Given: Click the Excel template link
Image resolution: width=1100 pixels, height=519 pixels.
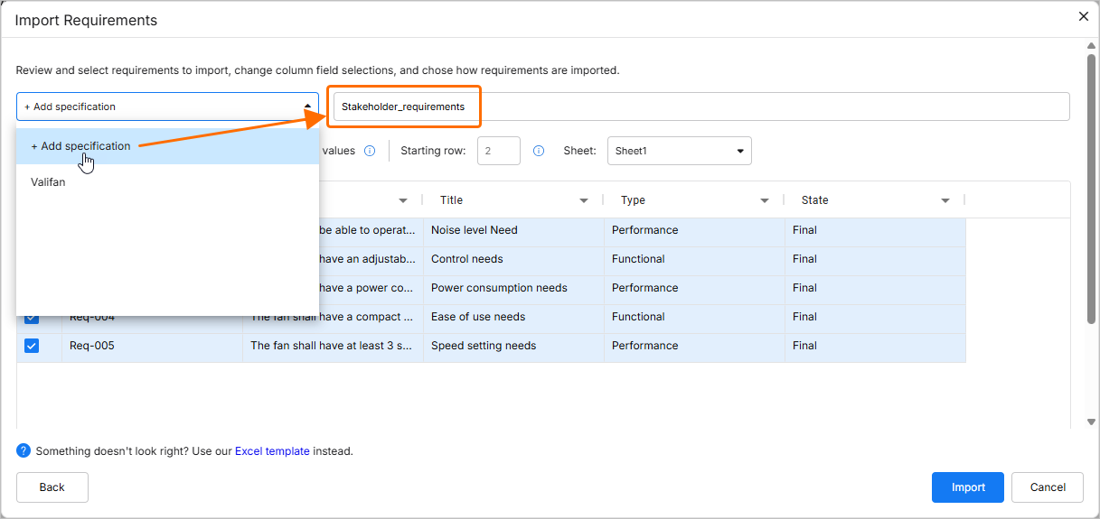Looking at the screenshot, I should tap(272, 450).
